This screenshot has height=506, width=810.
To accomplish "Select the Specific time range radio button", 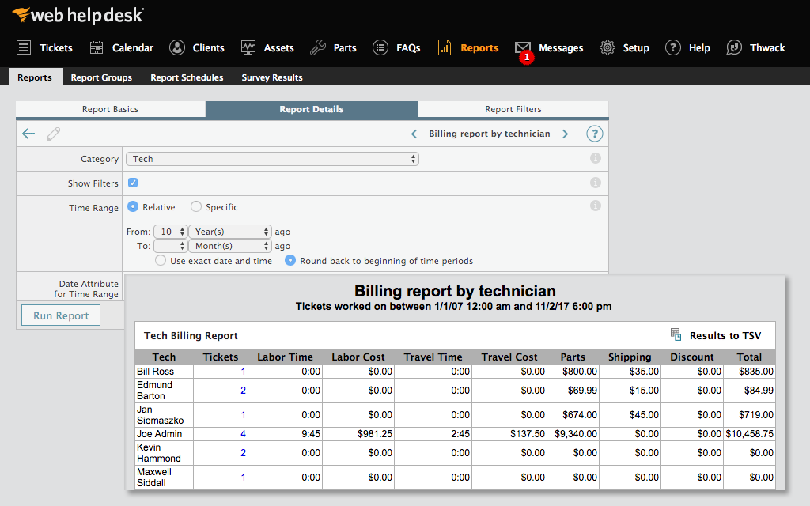I will [196, 206].
